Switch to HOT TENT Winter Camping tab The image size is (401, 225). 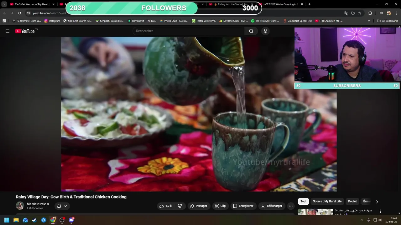click(x=281, y=4)
